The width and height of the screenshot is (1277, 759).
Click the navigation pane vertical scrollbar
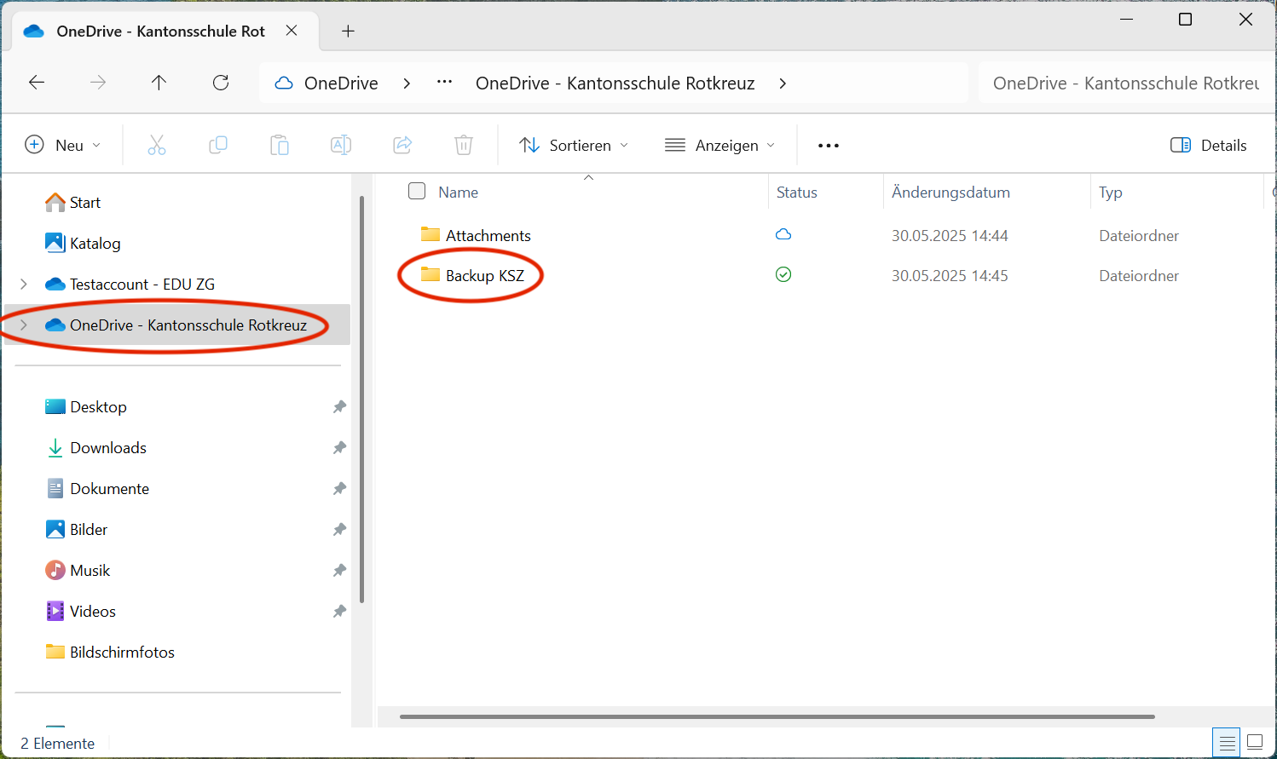[x=362, y=400]
